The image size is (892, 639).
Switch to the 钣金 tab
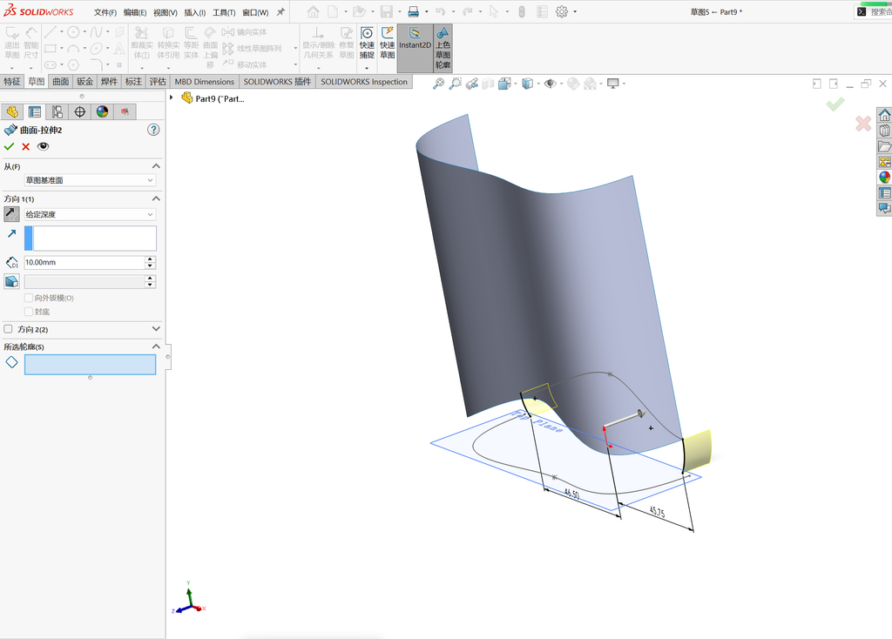84,81
